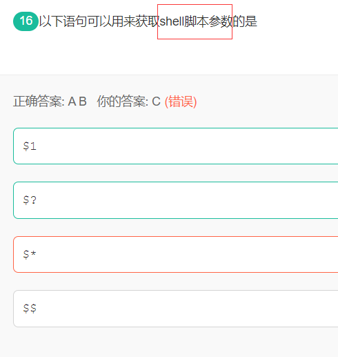Click 脚本参数 inside the red highlight box
338x357 pixels.
(208, 21)
